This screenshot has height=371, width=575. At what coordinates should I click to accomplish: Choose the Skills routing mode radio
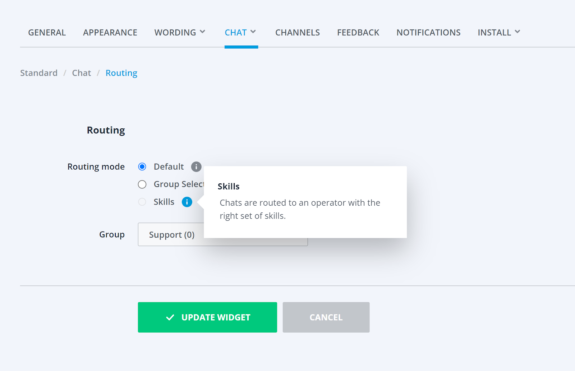pyautogui.click(x=142, y=202)
